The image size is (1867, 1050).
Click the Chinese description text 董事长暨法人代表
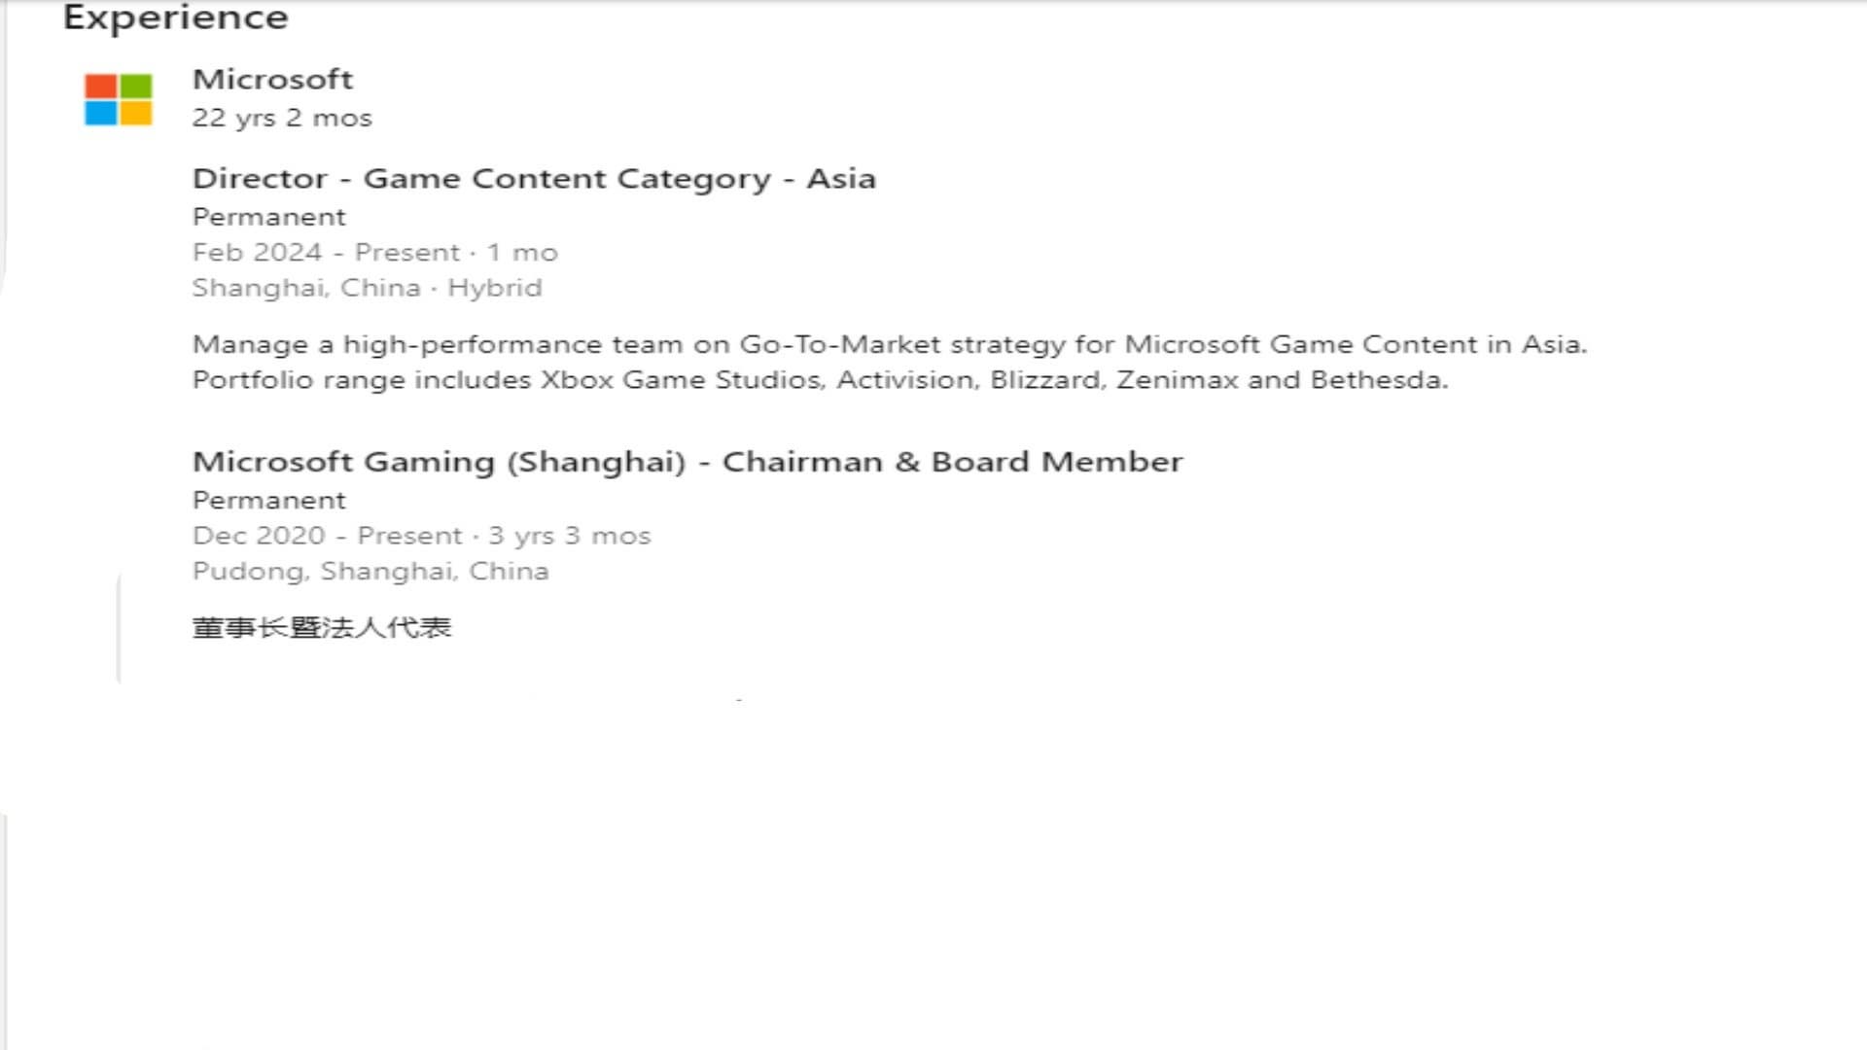322,628
